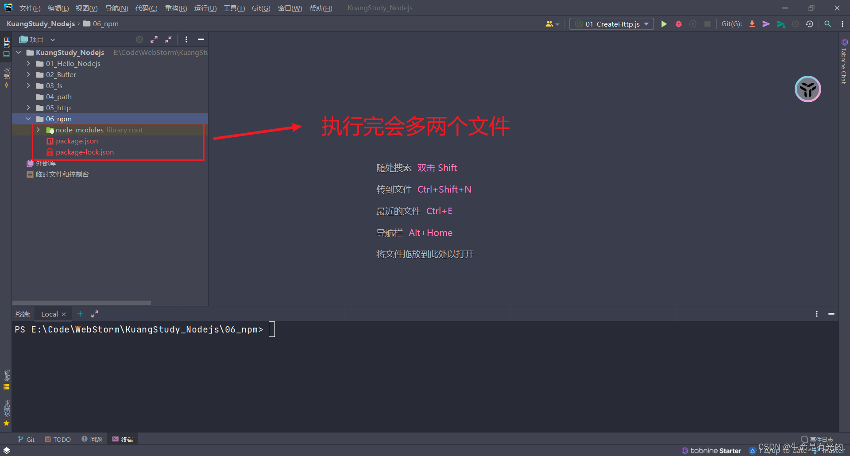Open the 导航(N) menu
The image size is (850, 456).
[x=116, y=8]
